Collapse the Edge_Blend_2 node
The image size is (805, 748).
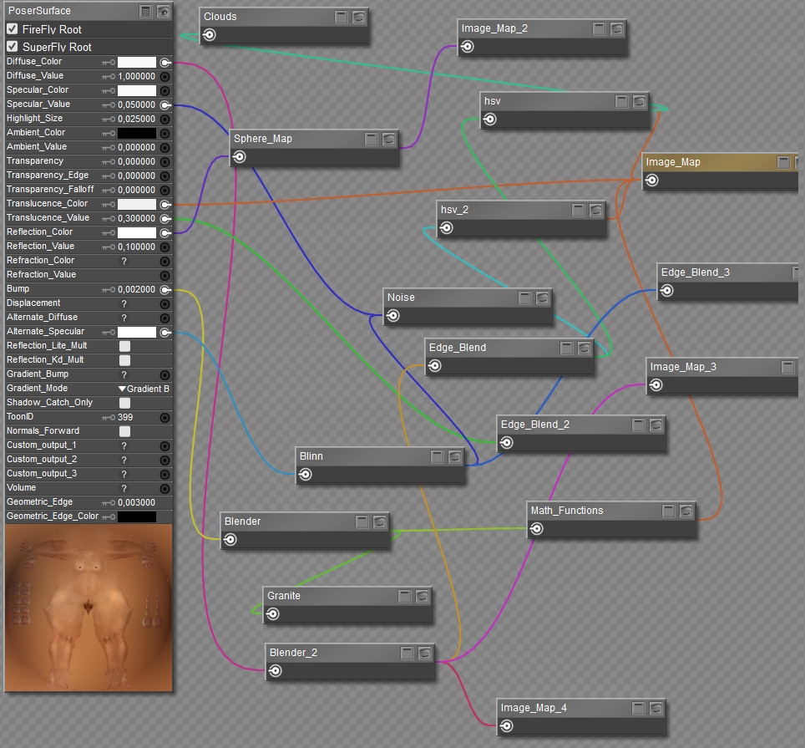point(638,425)
